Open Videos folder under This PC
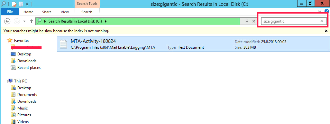 coord(23,121)
